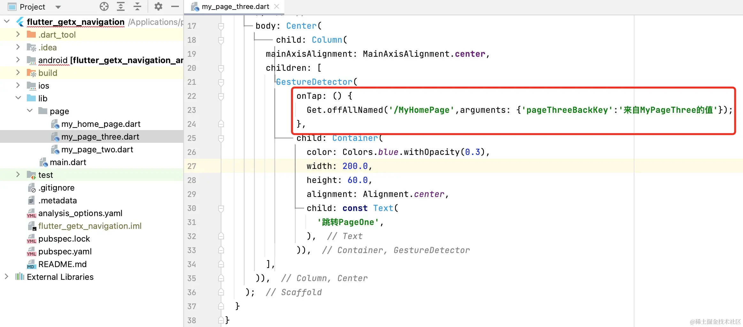Click the External Libraries icon
This screenshot has height=327, width=743.
[20, 276]
